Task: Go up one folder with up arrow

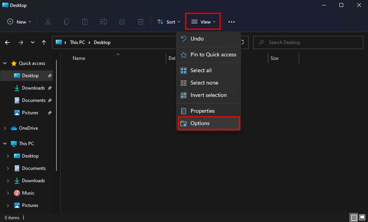Action: pos(44,42)
